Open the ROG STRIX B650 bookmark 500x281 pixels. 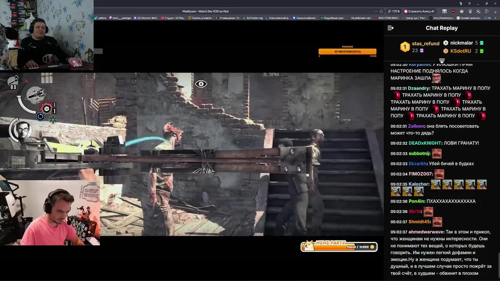[387, 18]
